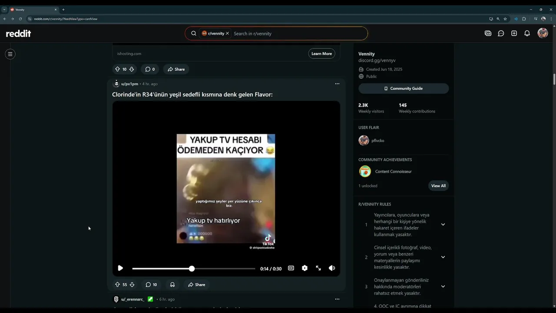The image size is (556, 313).
Task: Click the pflvcko user flair
Action: click(371, 140)
